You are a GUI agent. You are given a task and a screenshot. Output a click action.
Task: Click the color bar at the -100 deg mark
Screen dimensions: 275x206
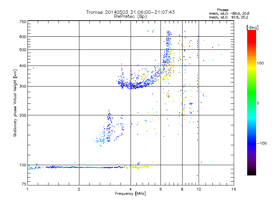pyautogui.click(x=252, y=143)
